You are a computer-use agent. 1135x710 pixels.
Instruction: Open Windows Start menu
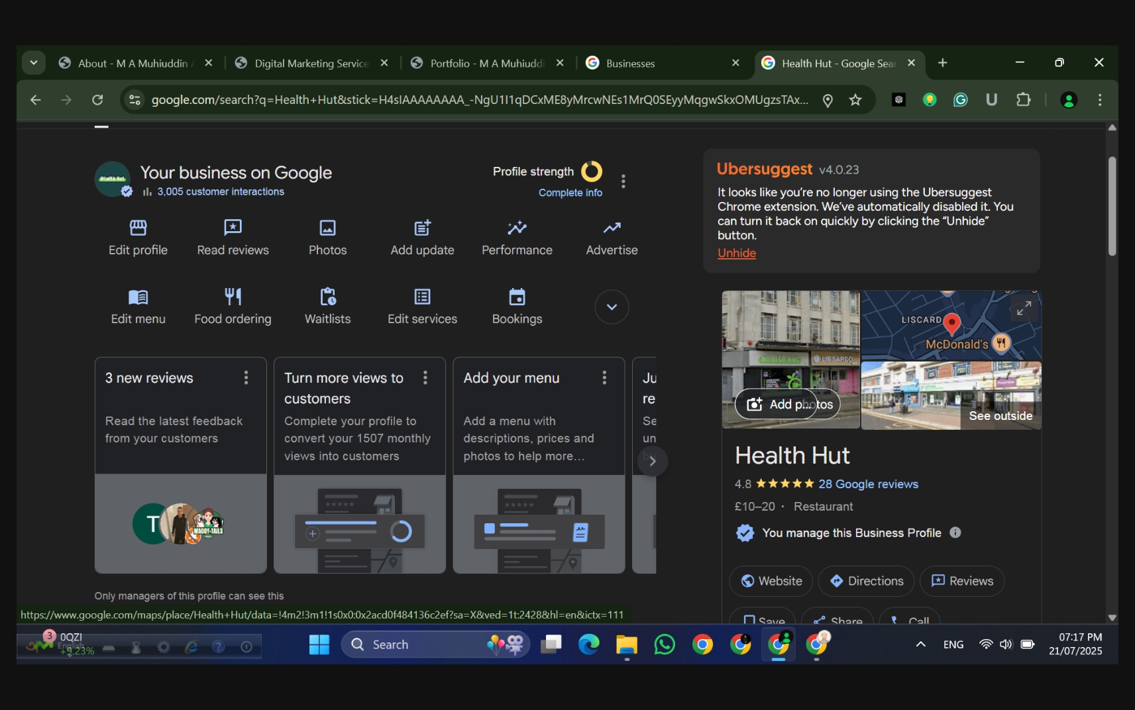[319, 644]
